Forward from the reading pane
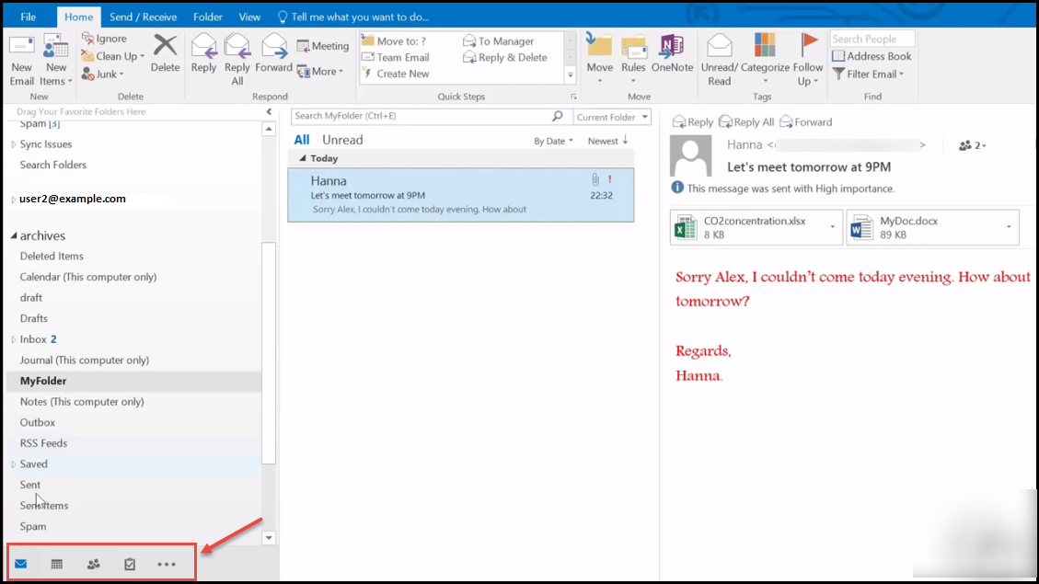The width and height of the screenshot is (1039, 584). 806,121
